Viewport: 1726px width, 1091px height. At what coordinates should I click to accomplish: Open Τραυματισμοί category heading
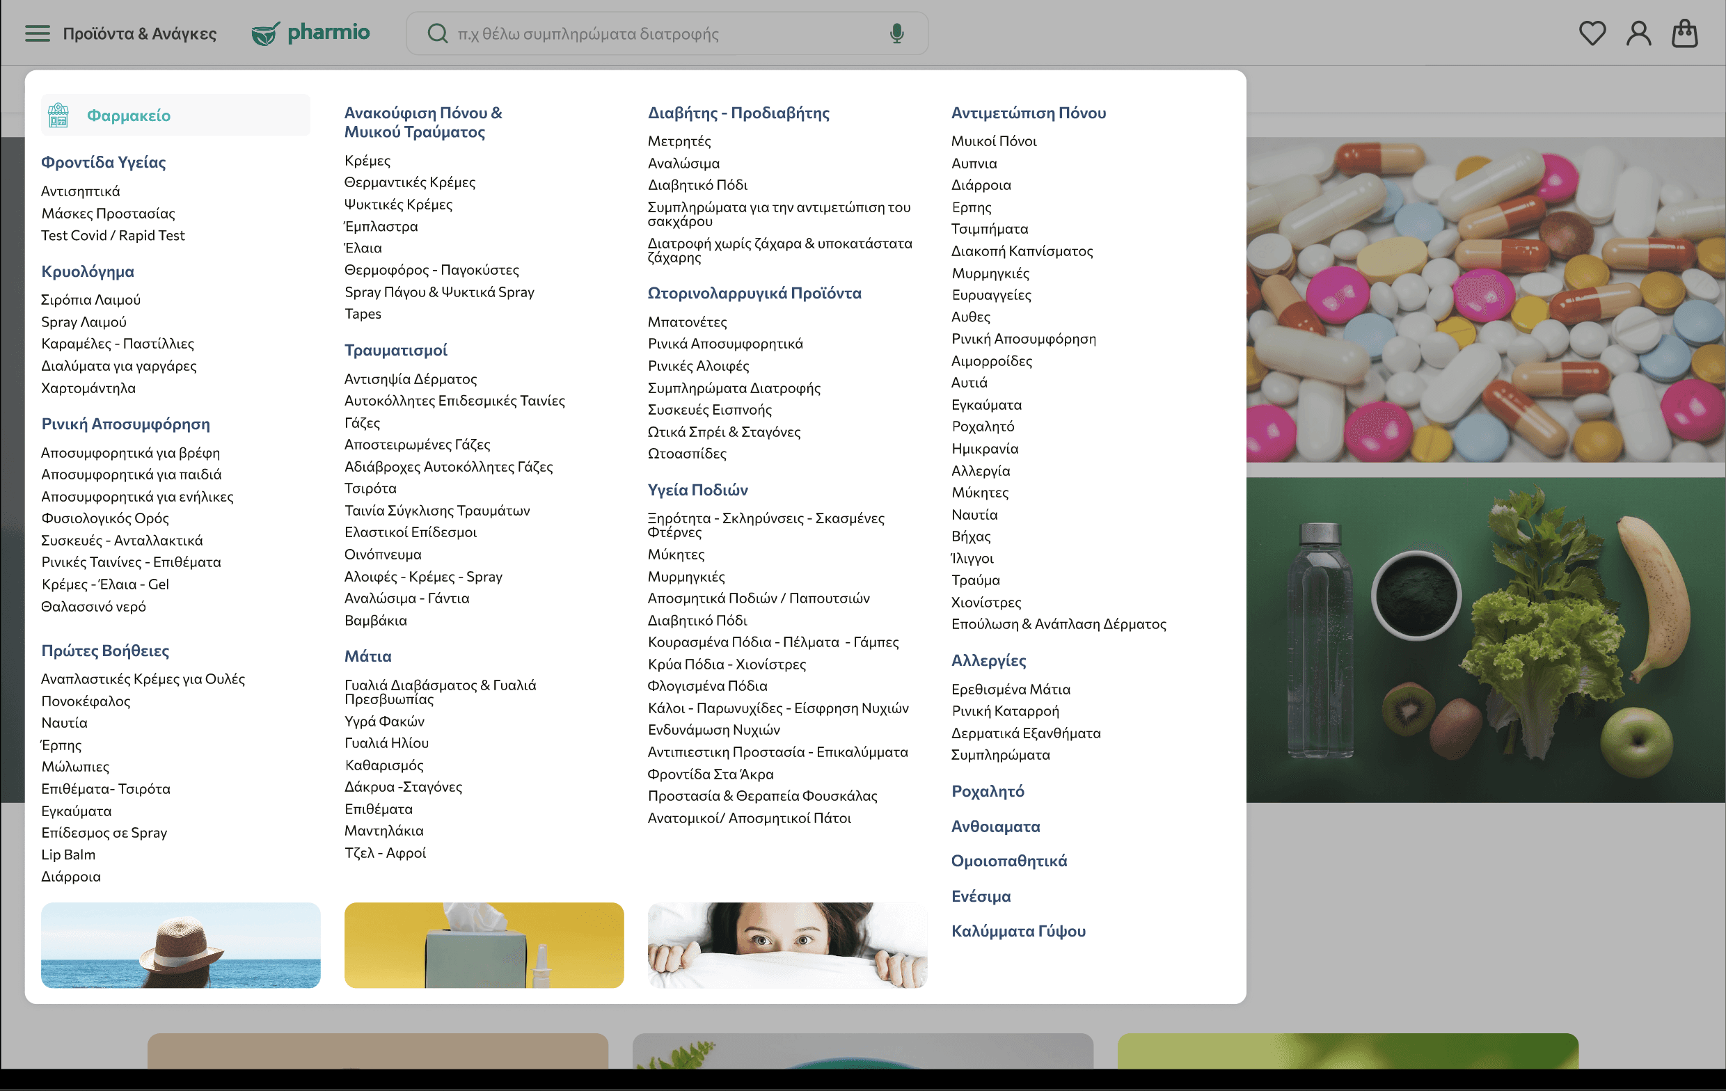click(396, 350)
